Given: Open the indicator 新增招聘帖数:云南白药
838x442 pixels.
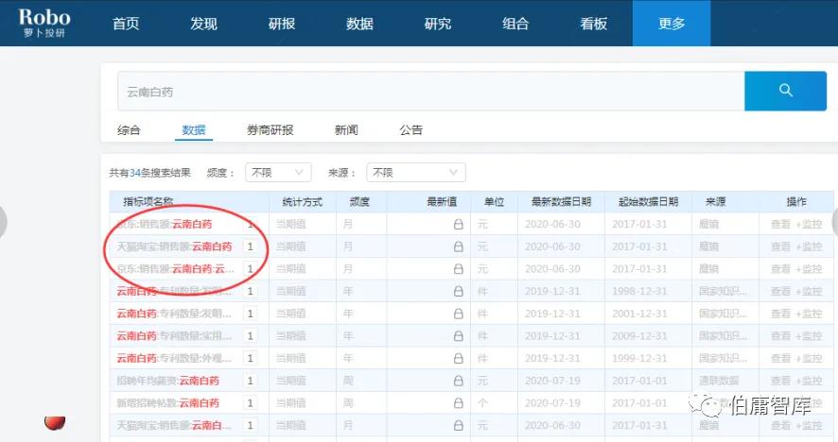Looking at the screenshot, I should pyautogui.click(x=167, y=403).
